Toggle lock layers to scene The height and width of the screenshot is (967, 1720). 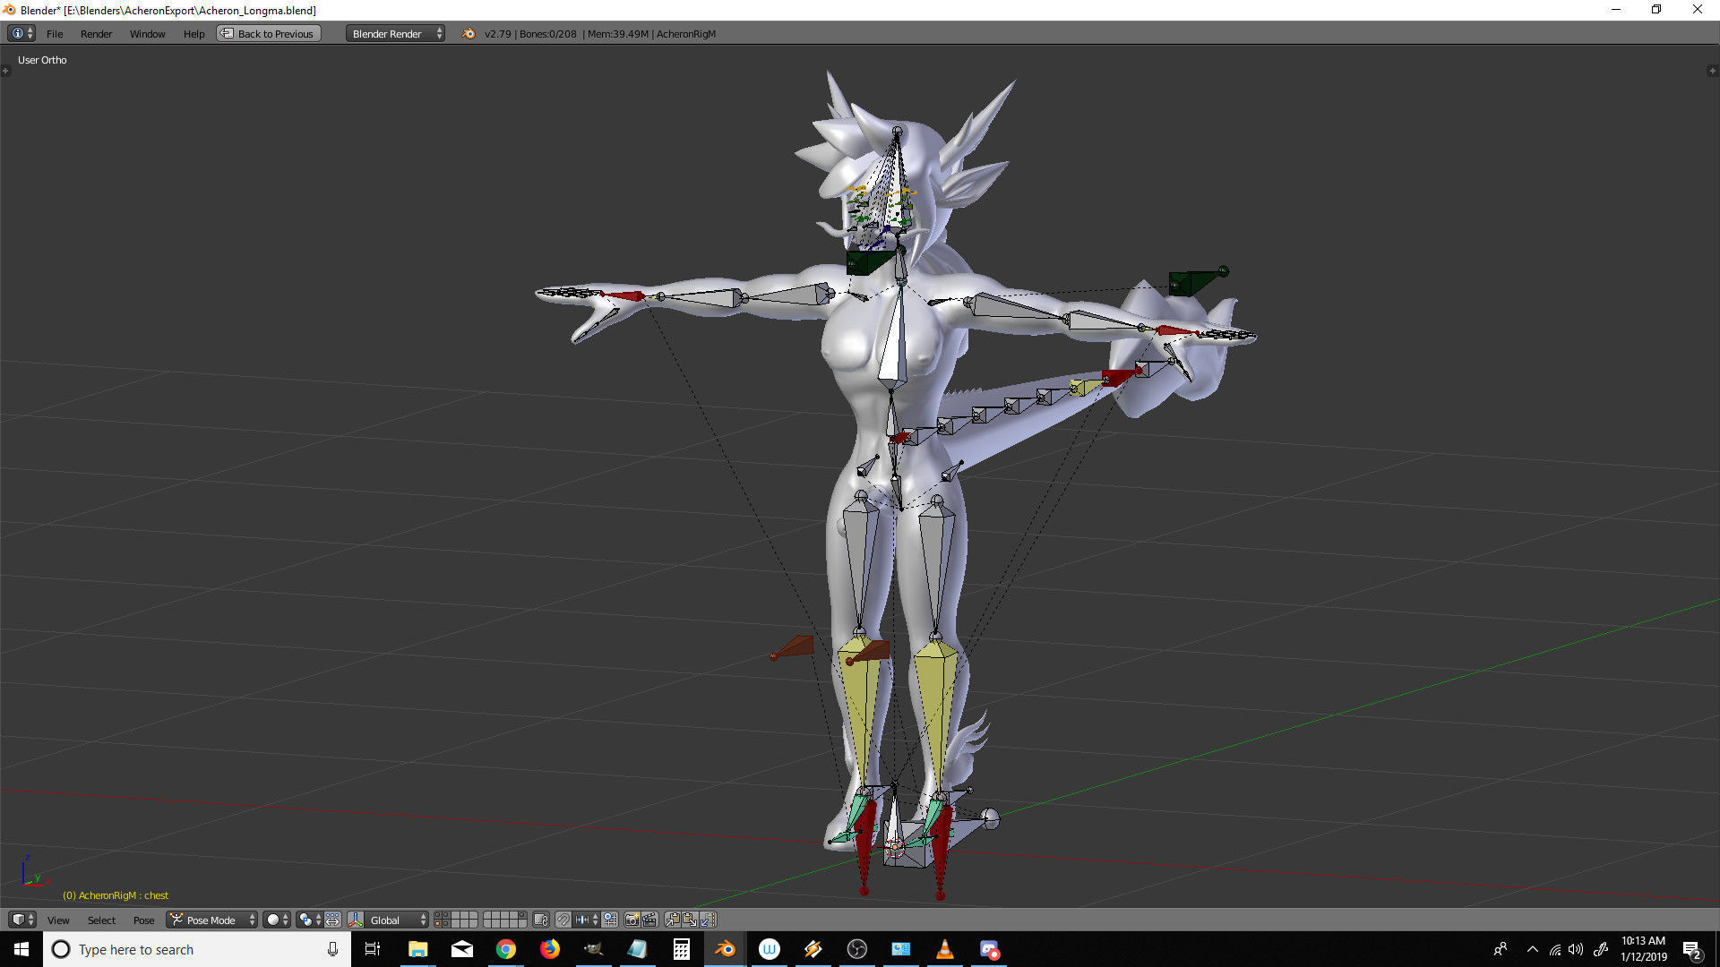point(541,920)
